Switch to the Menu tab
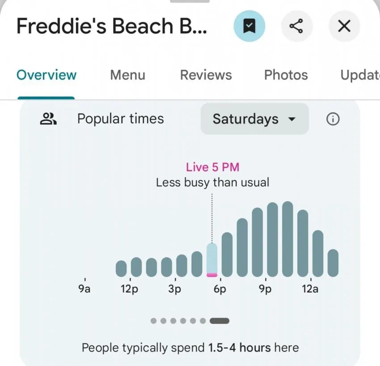Screen dimensions: 380x366 pos(128,75)
